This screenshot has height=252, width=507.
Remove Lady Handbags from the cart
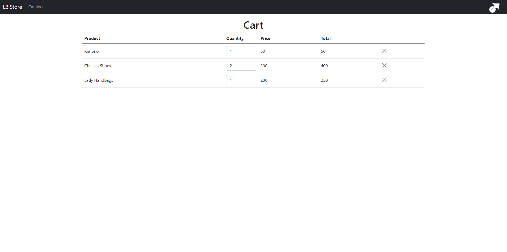(384, 80)
